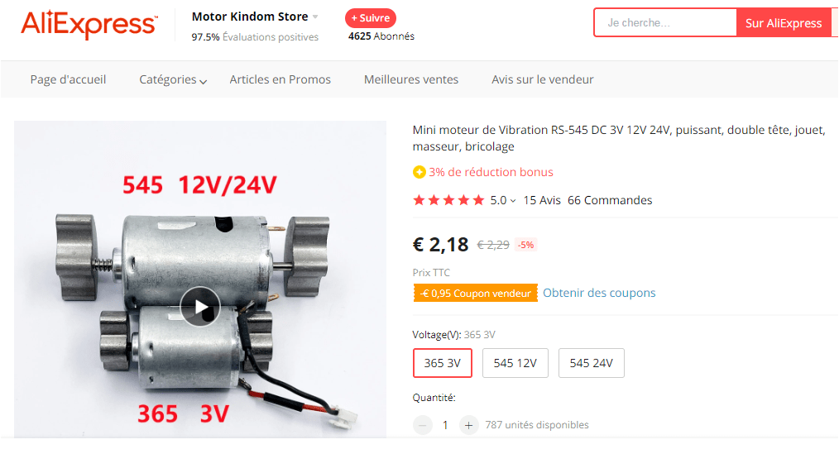
Task: Play the product video
Action: coord(200,307)
